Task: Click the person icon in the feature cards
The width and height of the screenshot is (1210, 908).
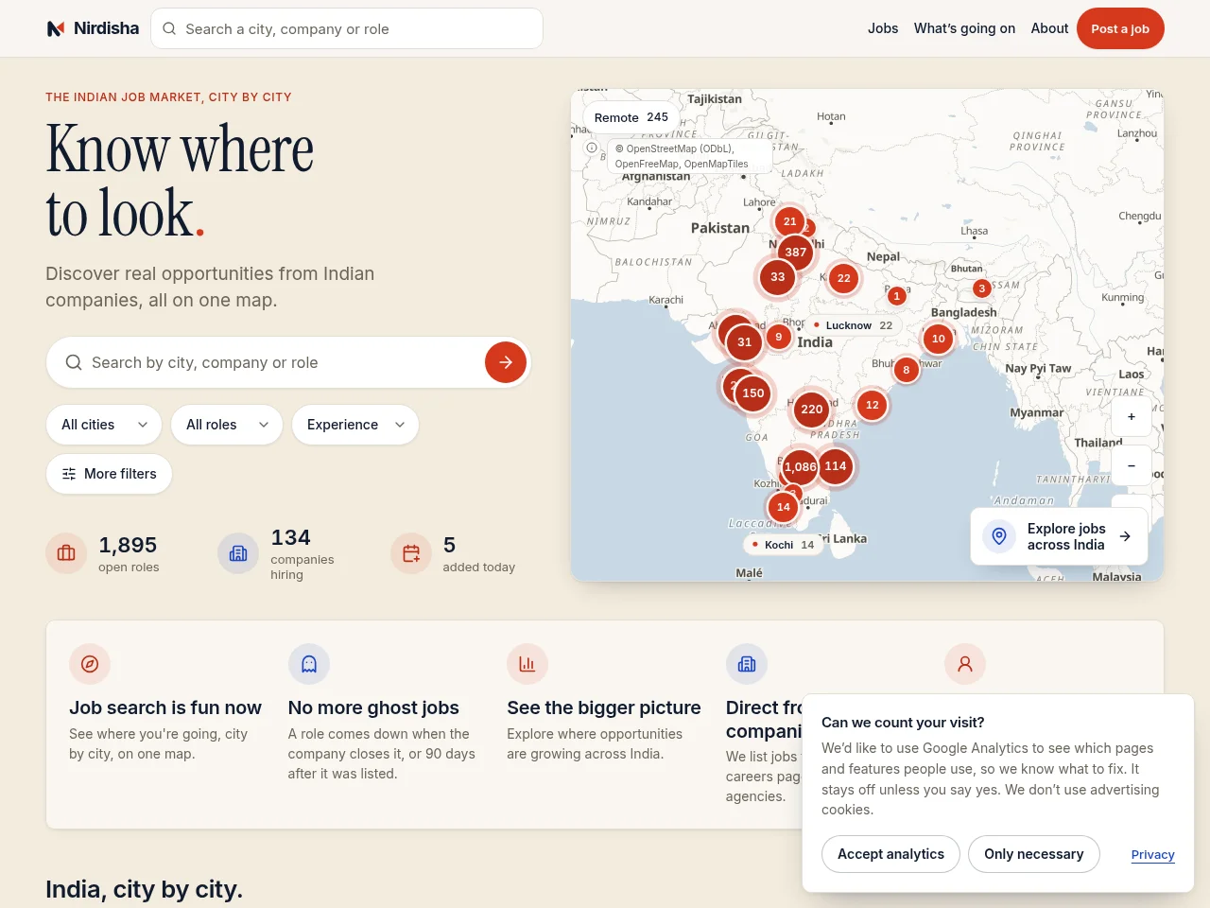Action: 965,664
